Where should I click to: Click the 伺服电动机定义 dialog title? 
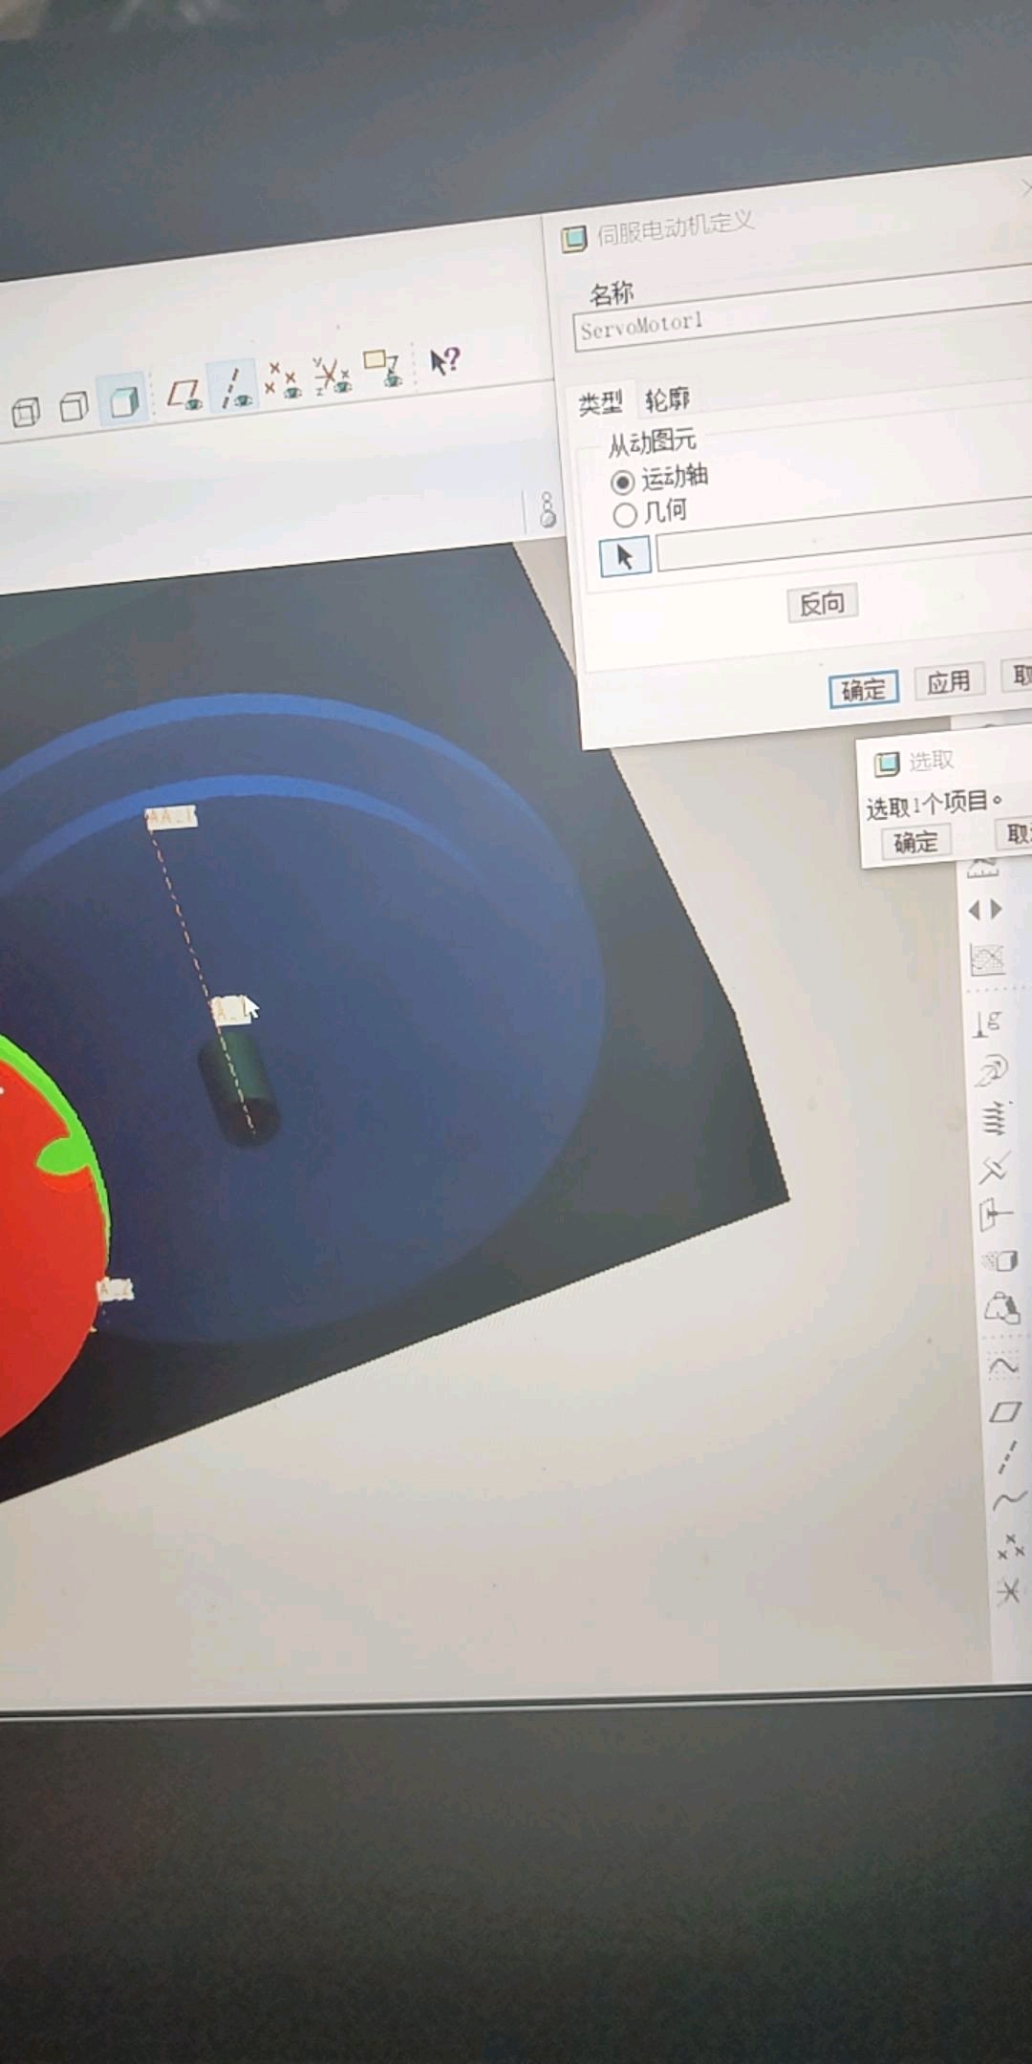[676, 228]
